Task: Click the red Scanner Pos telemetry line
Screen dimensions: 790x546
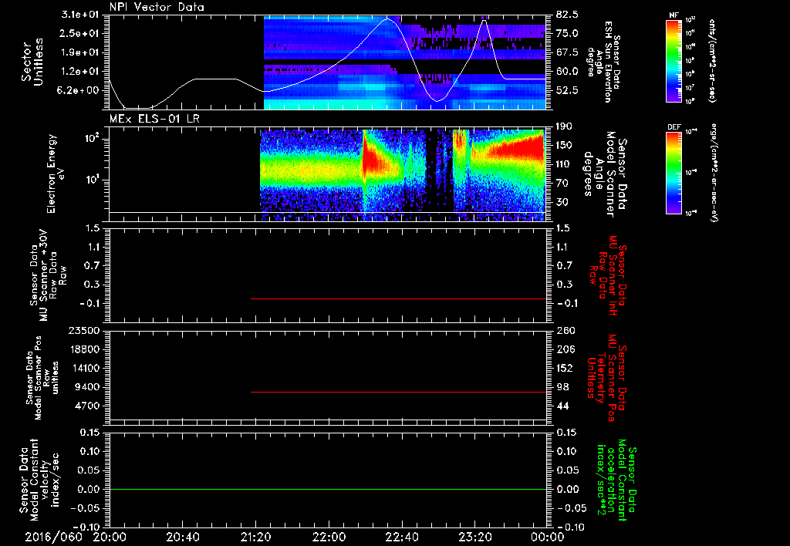Action: 398,392
